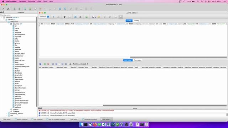Click the red error icon in status log
The width and height of the screenshot is (228, 128).
click(40, 111)
